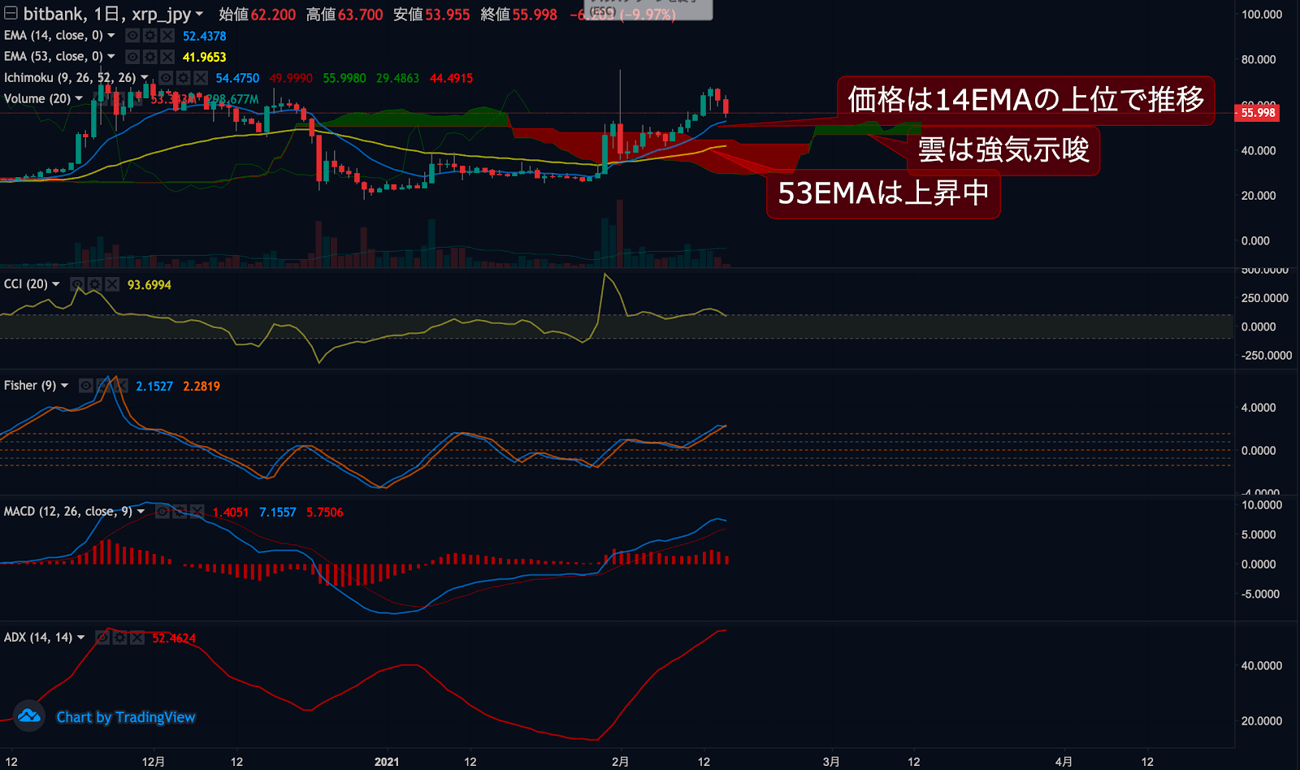Click the TradingView cloud logo icon

[29, 716]
